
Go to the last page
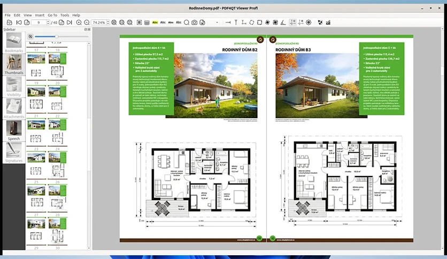point(70,22)
